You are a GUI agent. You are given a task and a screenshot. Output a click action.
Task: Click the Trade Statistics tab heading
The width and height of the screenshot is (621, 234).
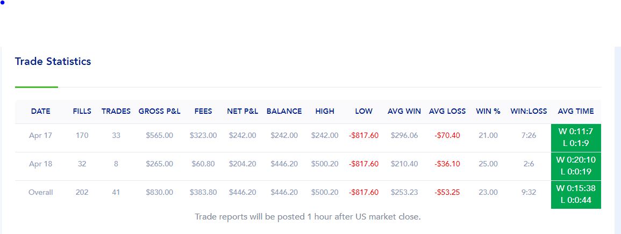[53, 62]
